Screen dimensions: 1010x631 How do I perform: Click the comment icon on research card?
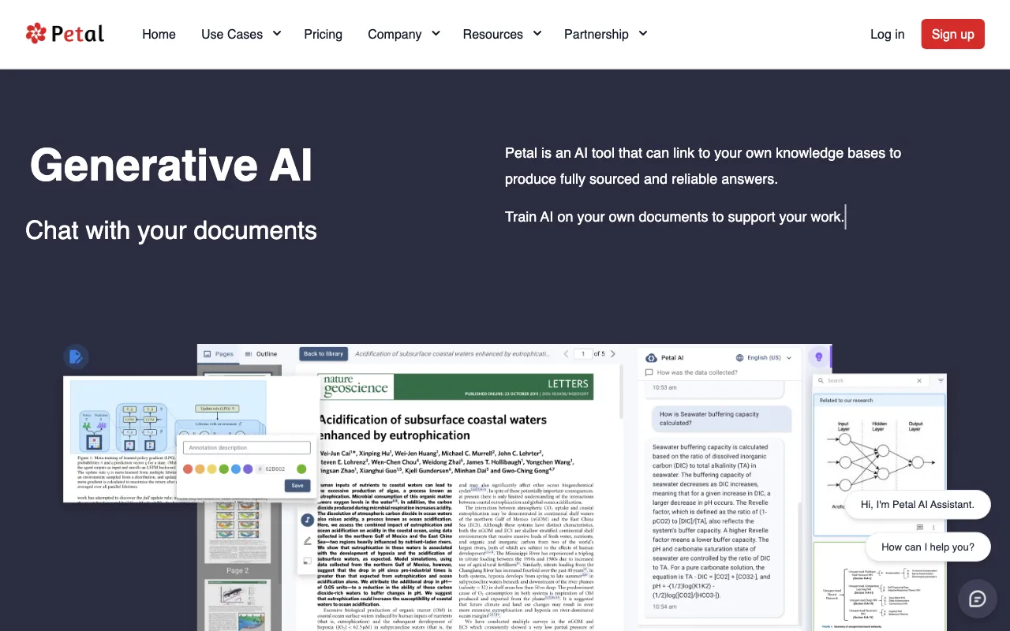pos(919,527)
